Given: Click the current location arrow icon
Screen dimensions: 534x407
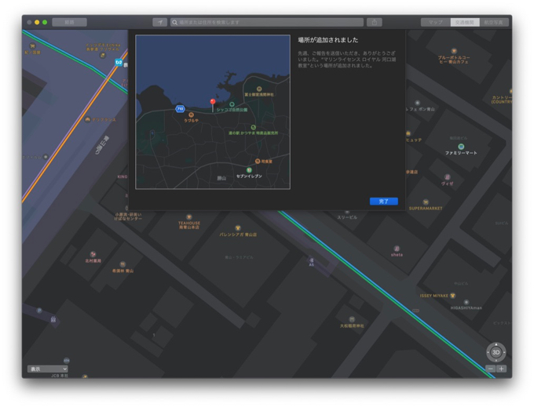Looking at the screenshot, I should tap(159, 22).
